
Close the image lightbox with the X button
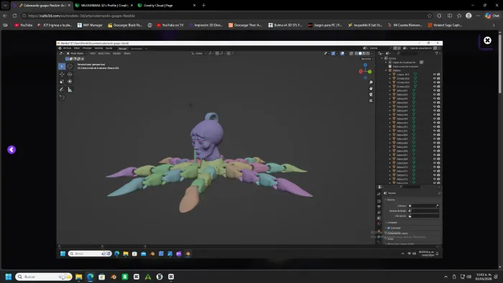(x=487, y=40)
